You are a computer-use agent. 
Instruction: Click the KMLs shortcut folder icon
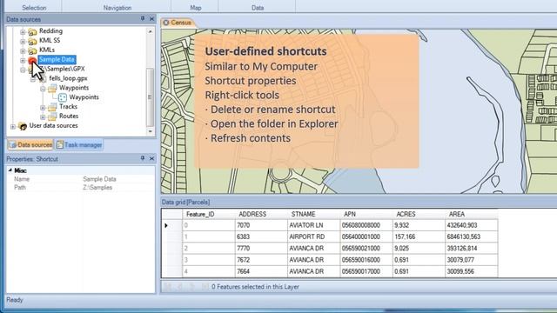(x=32, y=50)
